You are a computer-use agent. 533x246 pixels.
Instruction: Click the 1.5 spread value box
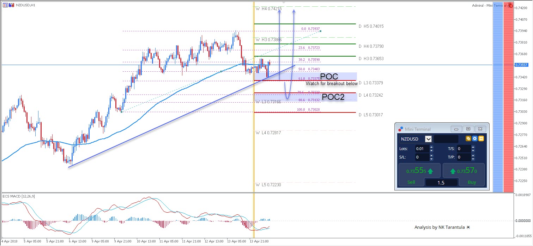coord(441,183)
